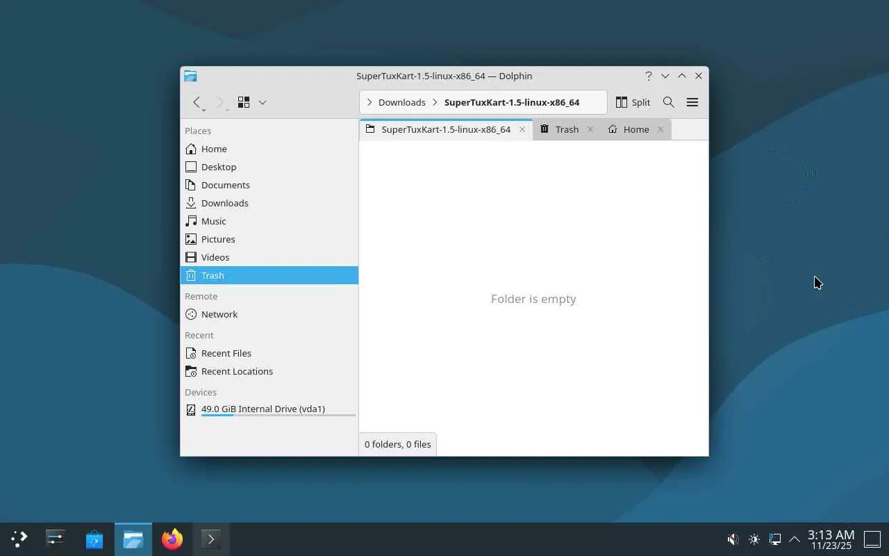This screenshot has width=889, height=556.
Task: Open the Pictures place
Action: point(269,239)
